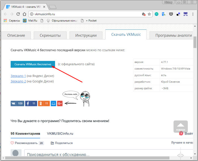Switch to the Описание tab
The image size is (198, 161).
click(x=16, y=35)
